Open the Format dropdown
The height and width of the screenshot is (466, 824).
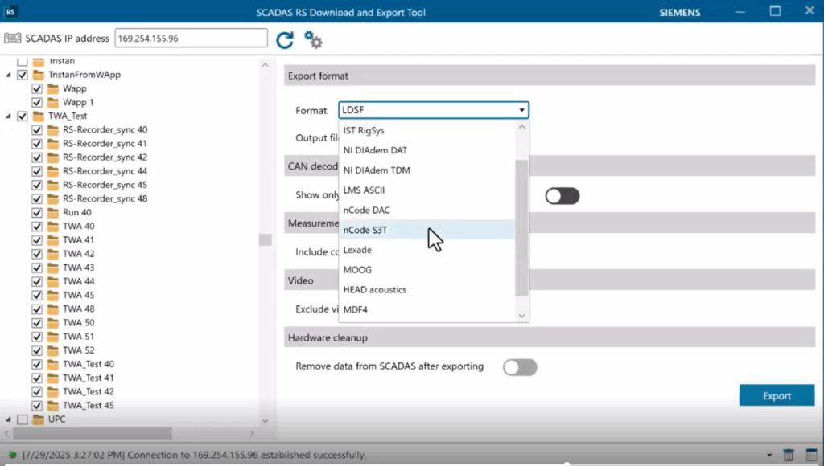click(x=521, y=110)
